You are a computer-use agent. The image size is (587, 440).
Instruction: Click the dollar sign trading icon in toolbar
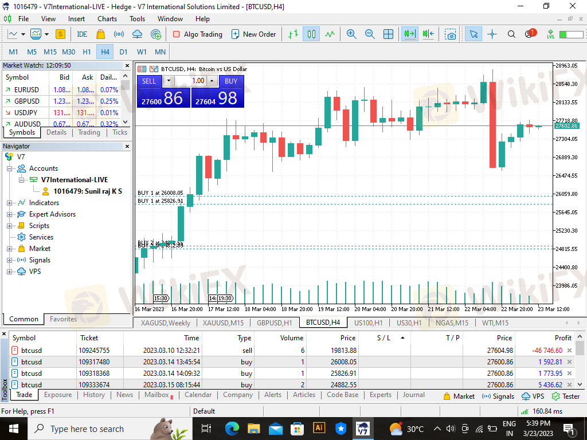pyautogui.click(x=60, y=34)
